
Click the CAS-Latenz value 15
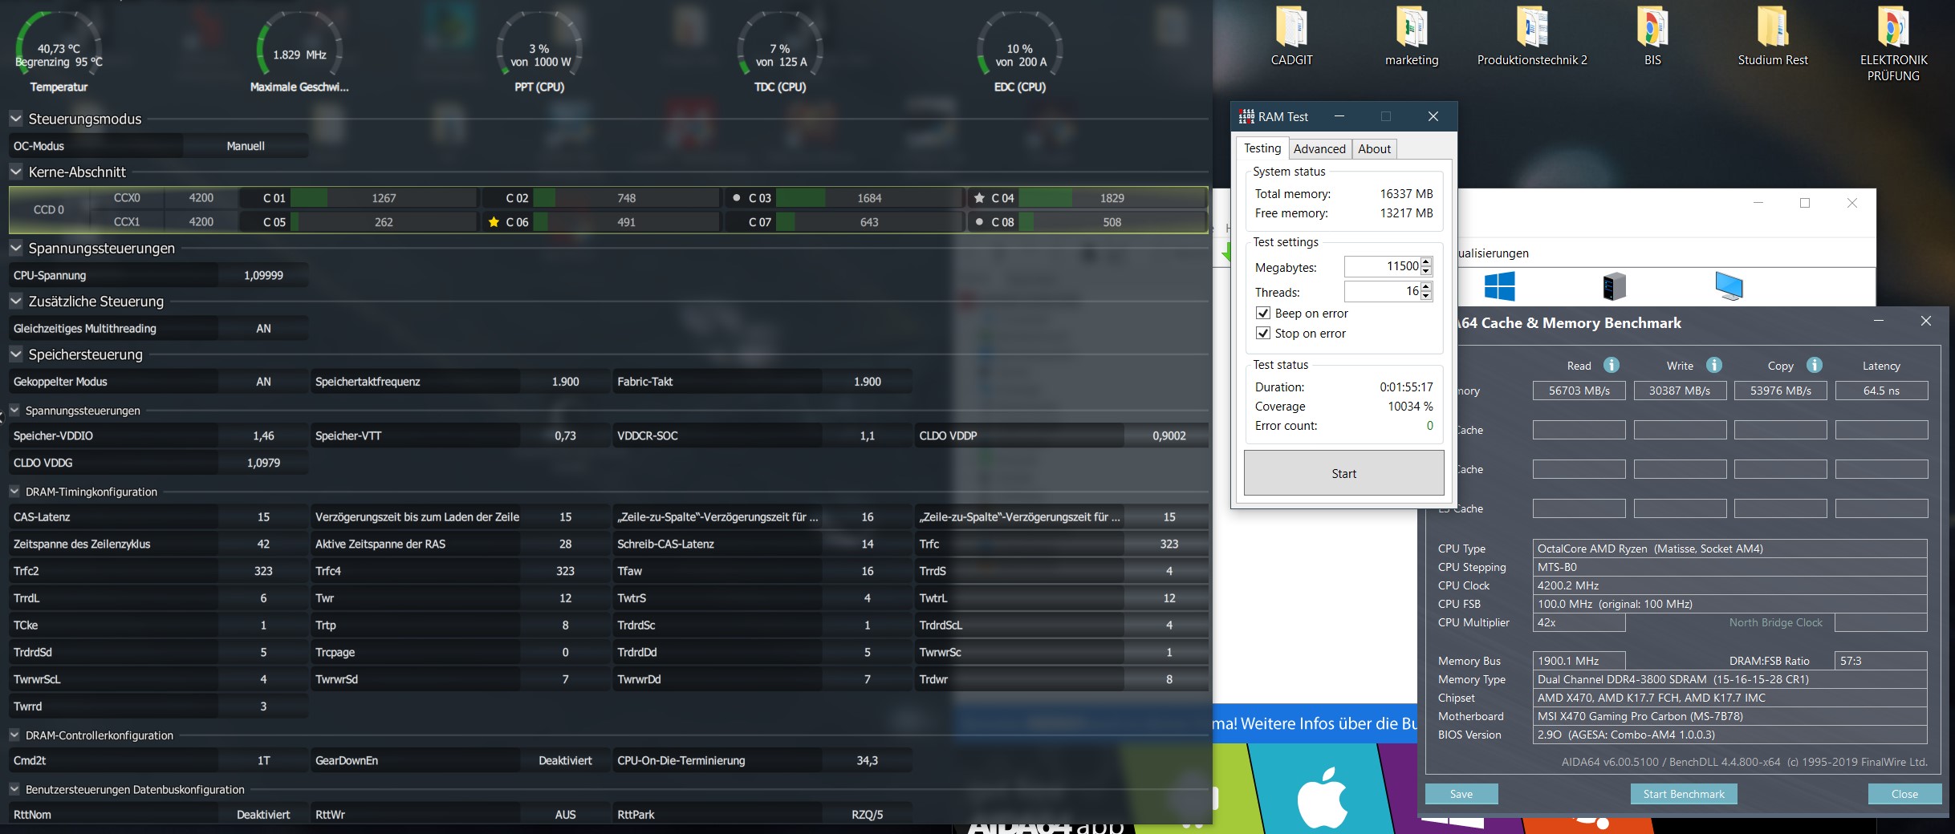pyautogui.click(x=263, y=516)
